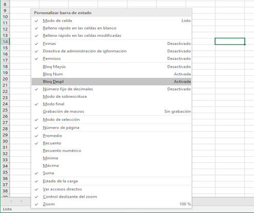Select row header 30
254x213 pixels.
pos(5,141)
